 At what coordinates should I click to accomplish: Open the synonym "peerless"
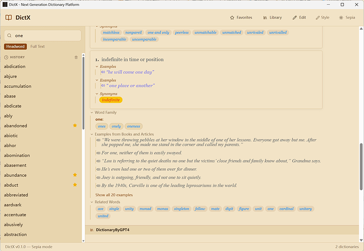coord(182,33)
